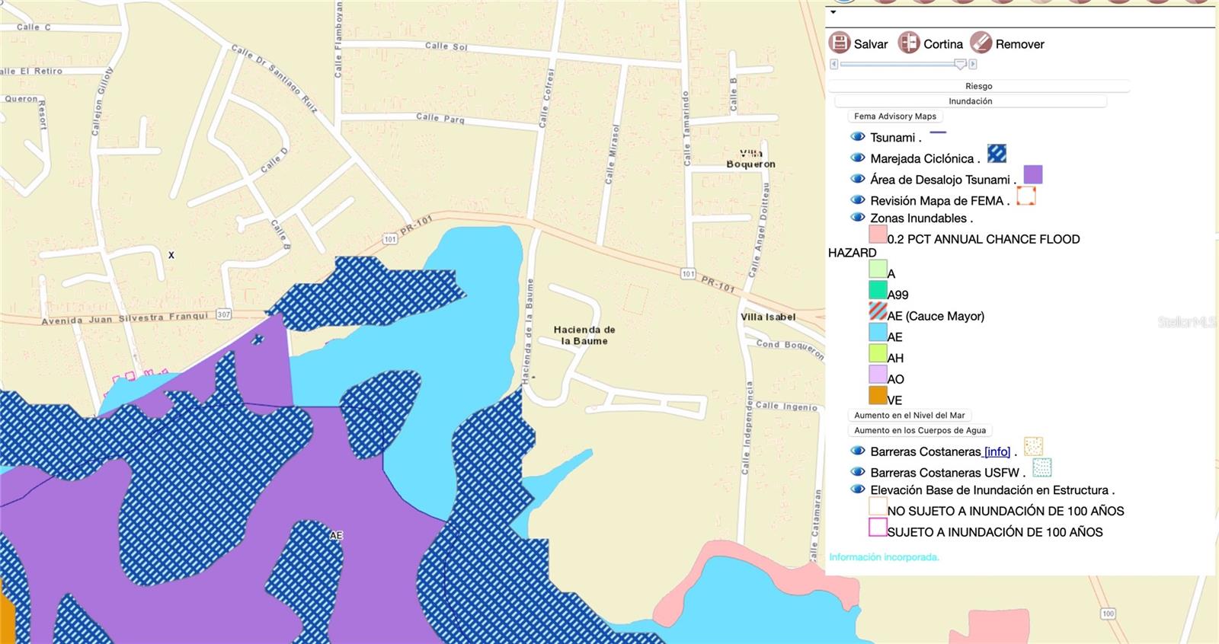The height and width of the screenshot is (644, 1219).
Task: Open Aumento en el Nivel del Mar group
Action: pyautogui.click(x=909, y=416)
